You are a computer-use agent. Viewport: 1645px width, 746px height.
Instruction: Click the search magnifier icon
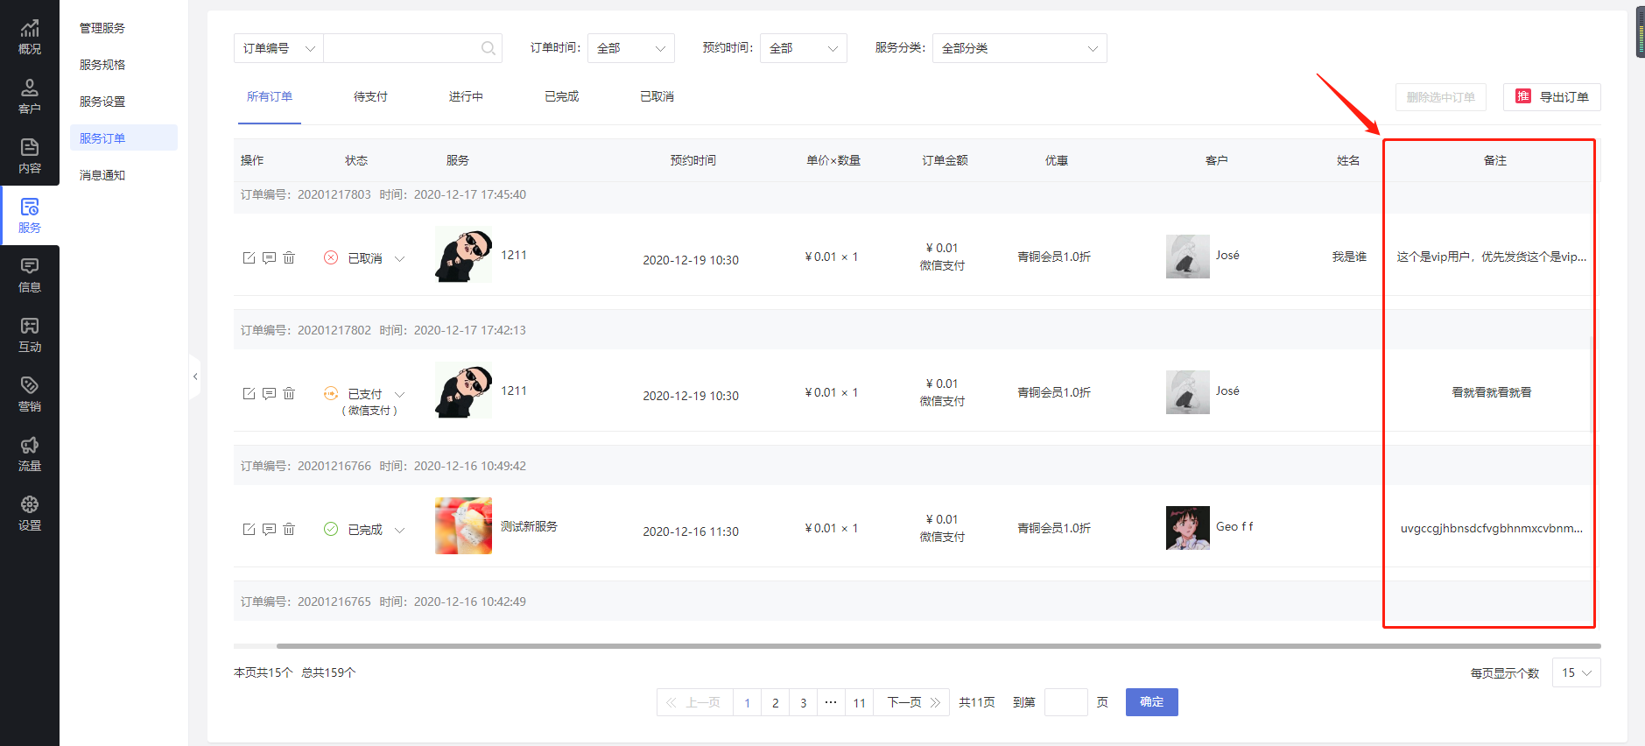pyautogui.click(x=488, y=48)
